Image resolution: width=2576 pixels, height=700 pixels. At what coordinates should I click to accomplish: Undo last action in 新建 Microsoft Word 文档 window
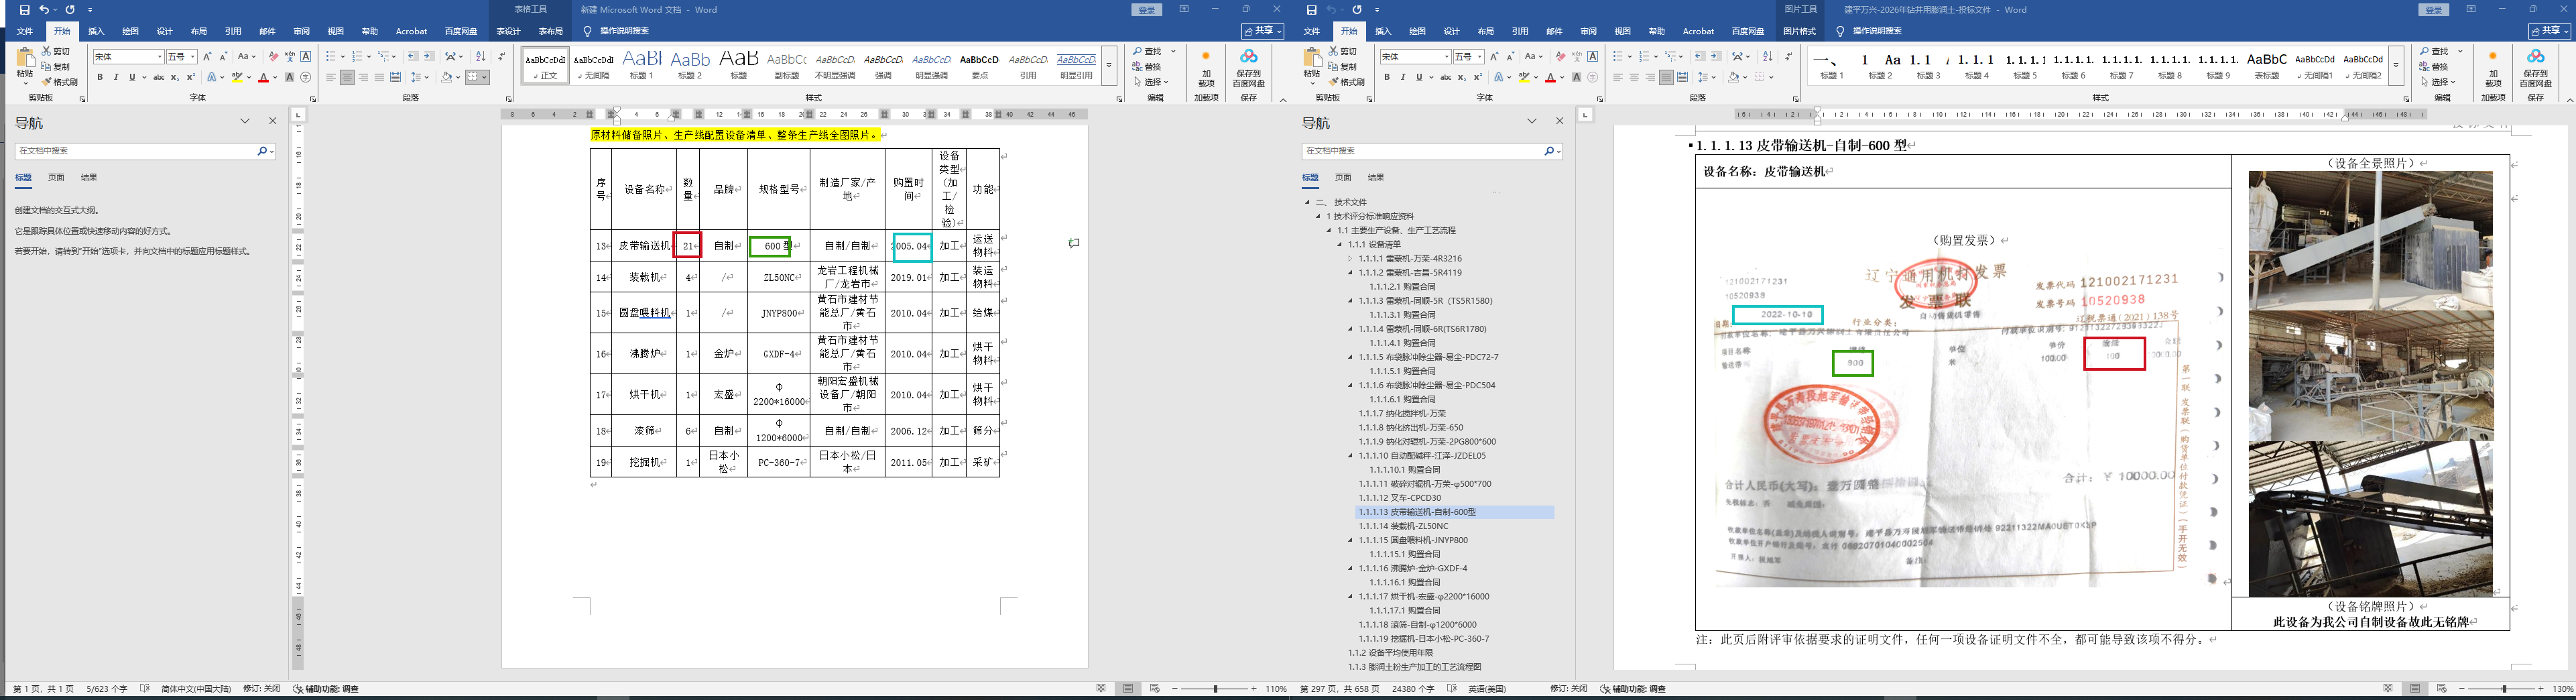[x=43, y=10]
